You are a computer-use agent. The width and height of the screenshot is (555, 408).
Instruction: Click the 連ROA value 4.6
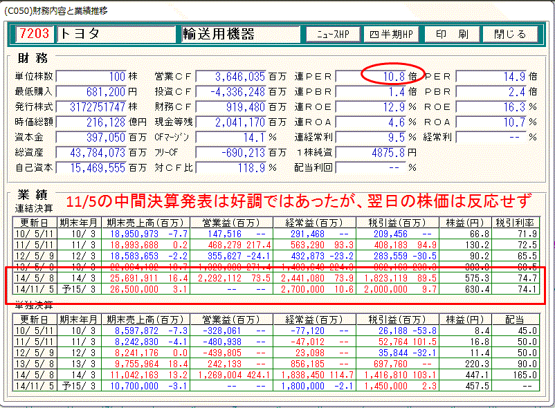pos(371,122)
